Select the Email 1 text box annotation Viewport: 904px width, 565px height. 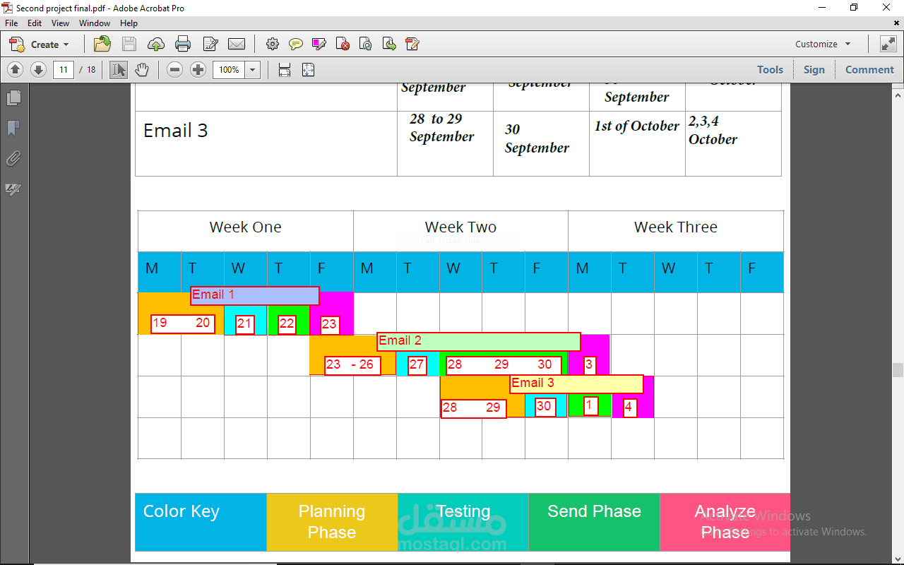coord(255,295)
